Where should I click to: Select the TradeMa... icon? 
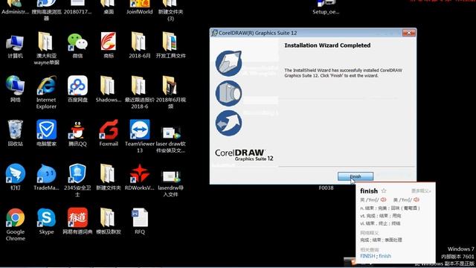click(x=46, y=177)
